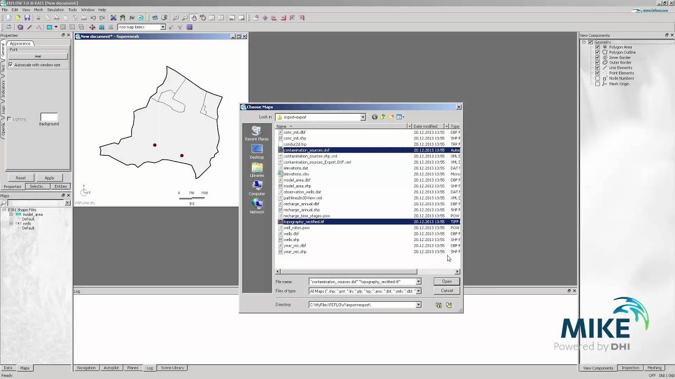Click the Back navigation icon in dialog

pos(374,117)
